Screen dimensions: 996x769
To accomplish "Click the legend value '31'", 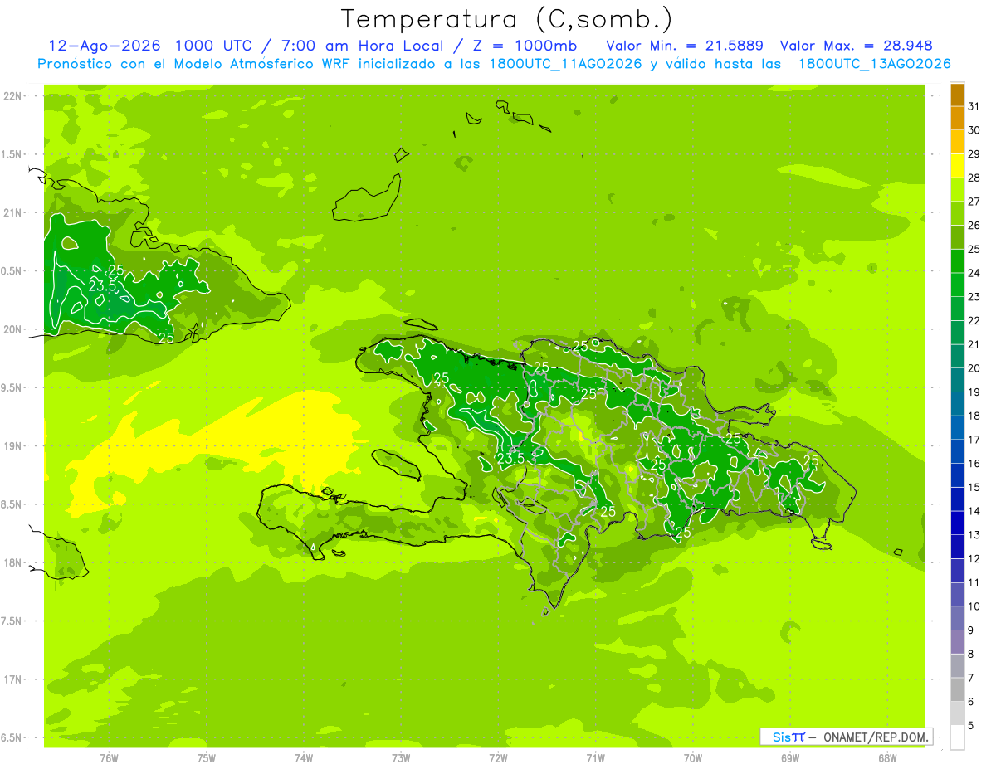I will pos(974,106).
